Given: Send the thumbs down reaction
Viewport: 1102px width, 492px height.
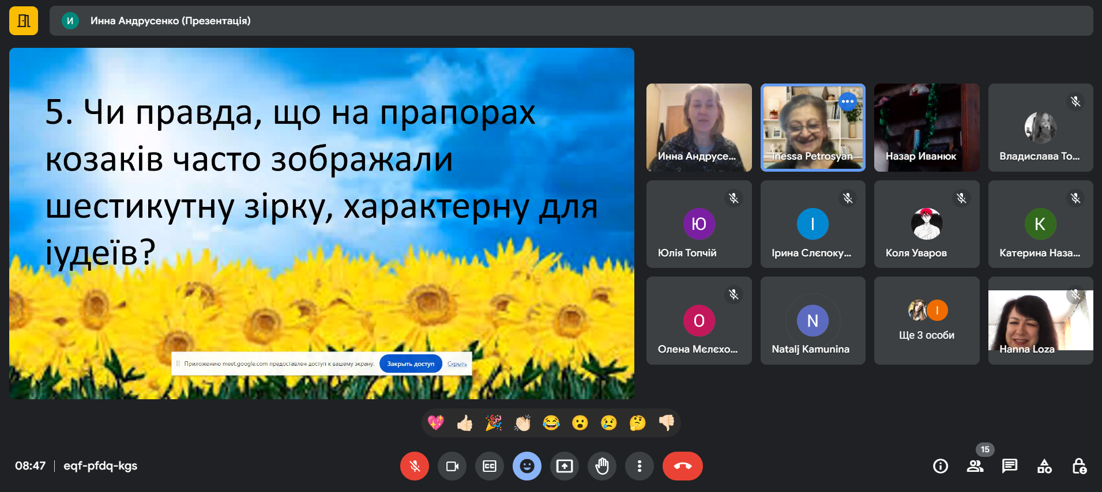Looking at the screenshot, I should coord(667,423).
